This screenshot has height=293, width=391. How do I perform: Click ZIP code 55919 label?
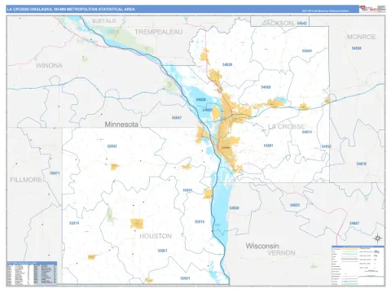pos(200,221)
